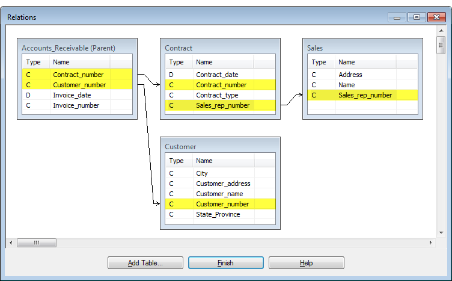Screen dimensions: 452x281
Task: Click the horizontal scrollbar thumb
Action: point(36,242)
